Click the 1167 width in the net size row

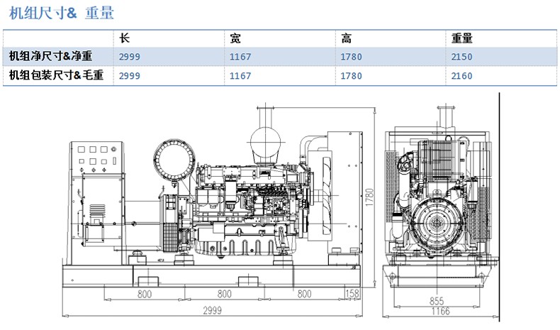pos(240,57)
